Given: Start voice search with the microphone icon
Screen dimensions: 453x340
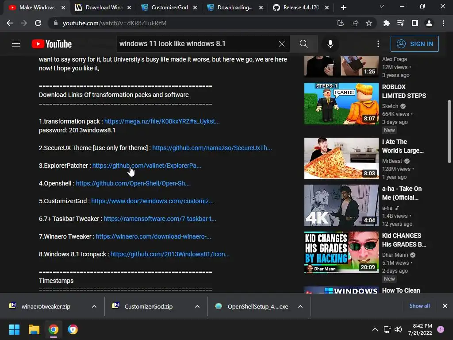Looking at the screenshot, I should pyautogui.click(x=330, y=44).
